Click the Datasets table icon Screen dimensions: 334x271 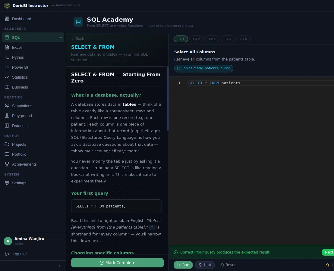[x=7, y=126]
